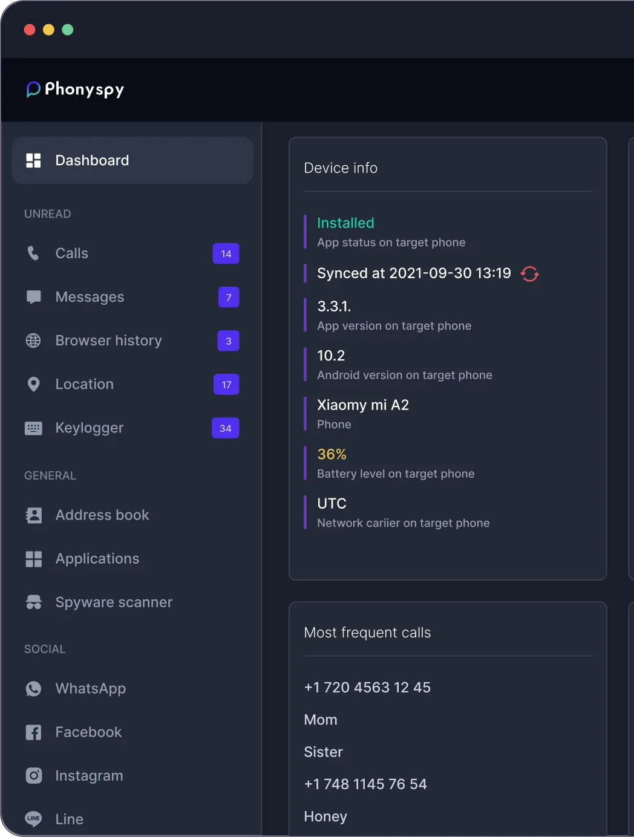Select the Calls phone icon

pyautogui.click(x=33, y=253)
